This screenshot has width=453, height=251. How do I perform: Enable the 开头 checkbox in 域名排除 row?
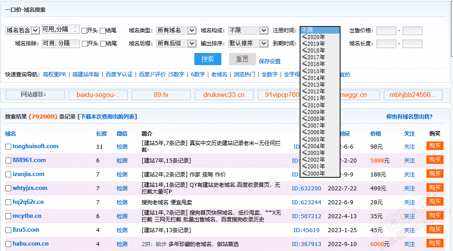[85, 44]
